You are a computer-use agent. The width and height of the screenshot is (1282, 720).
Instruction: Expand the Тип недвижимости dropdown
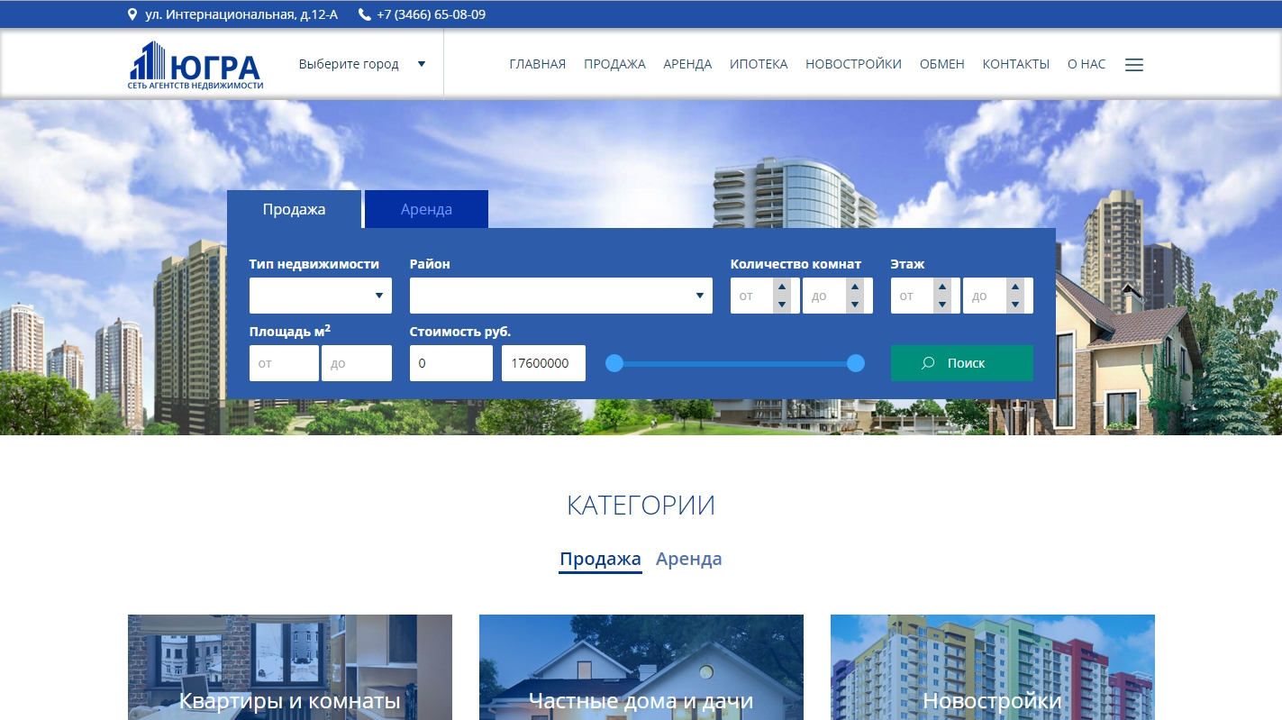click(321, 296)
